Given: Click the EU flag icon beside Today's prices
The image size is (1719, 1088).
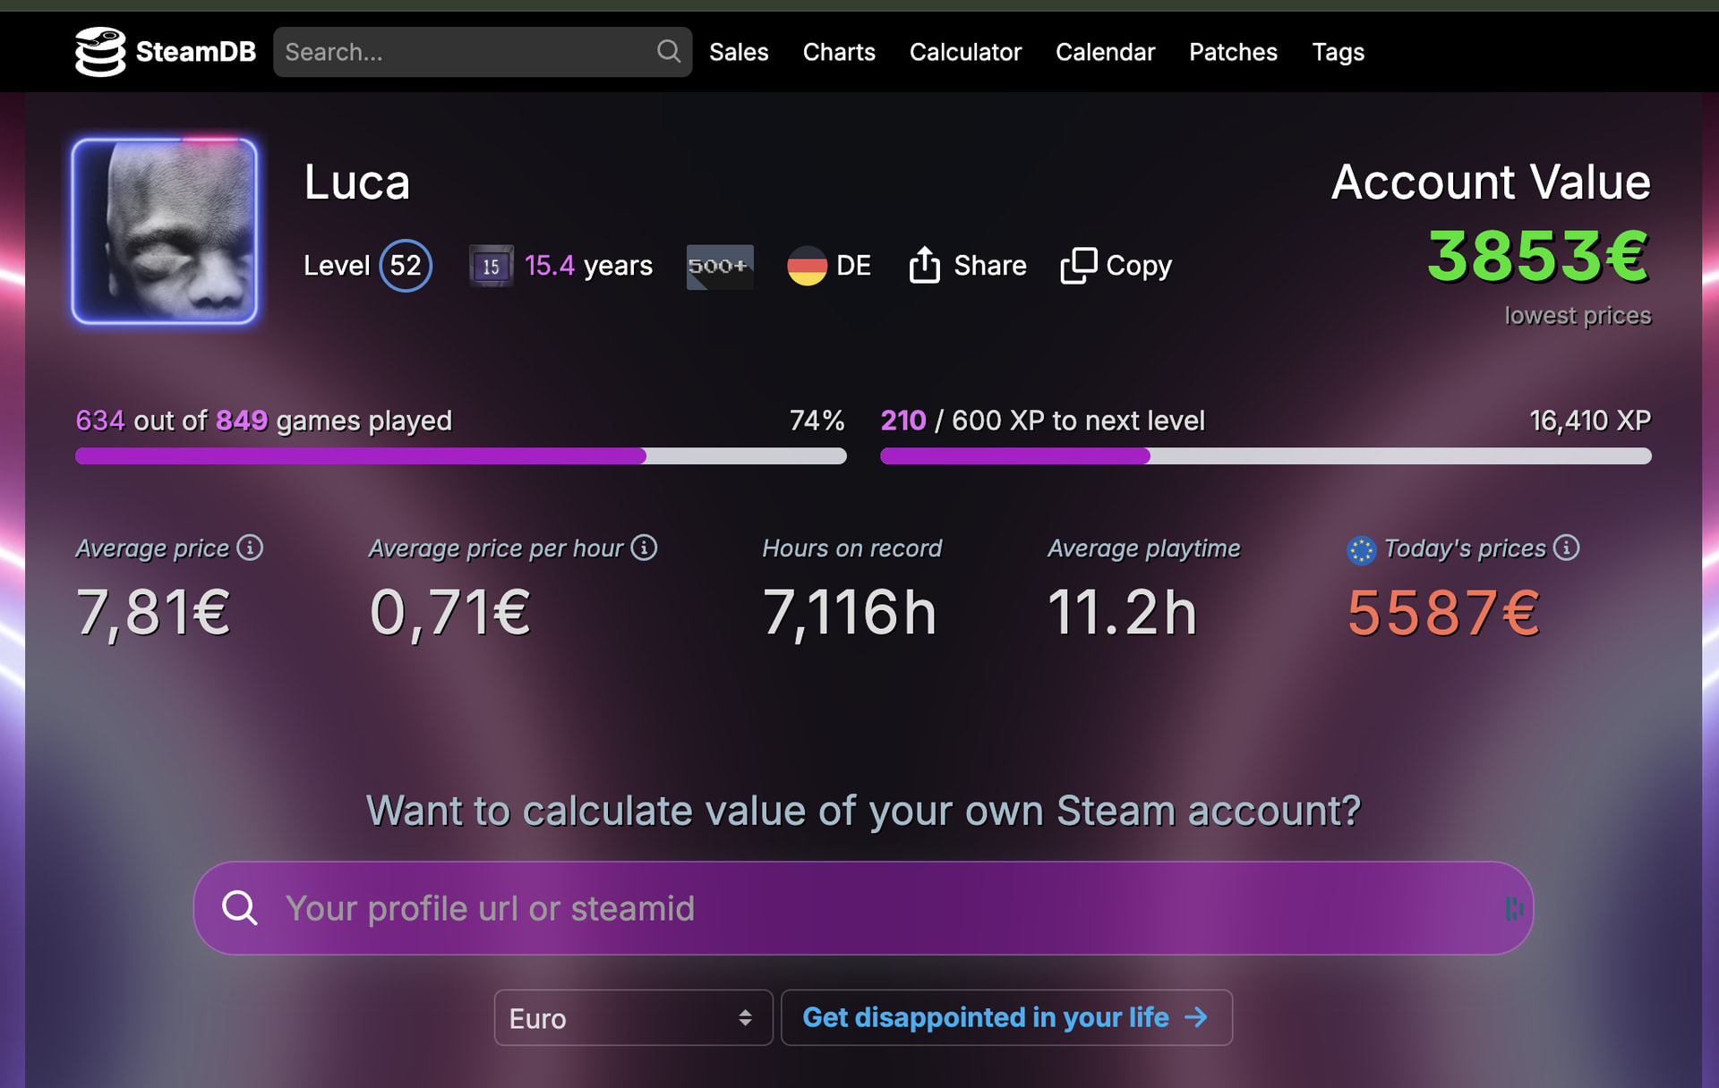Looking at the screenshot, I should [1361, 550].
